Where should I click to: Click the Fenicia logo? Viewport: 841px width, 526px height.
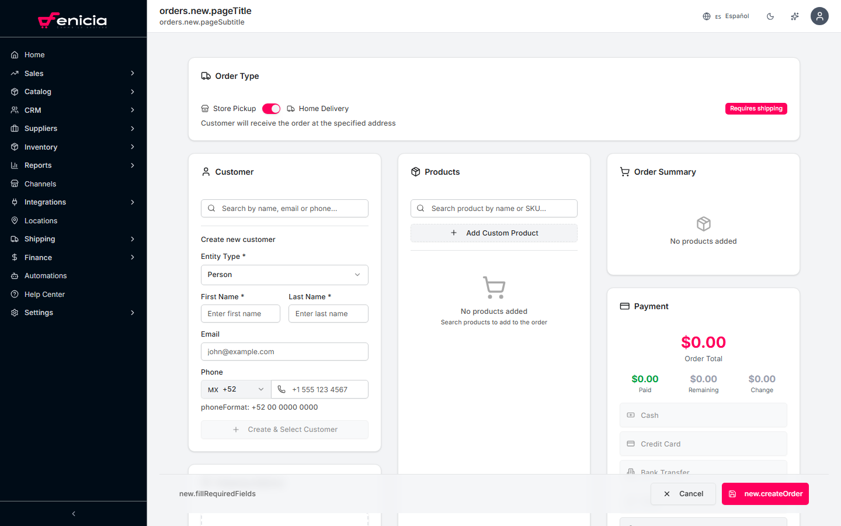tap(73, 20)
